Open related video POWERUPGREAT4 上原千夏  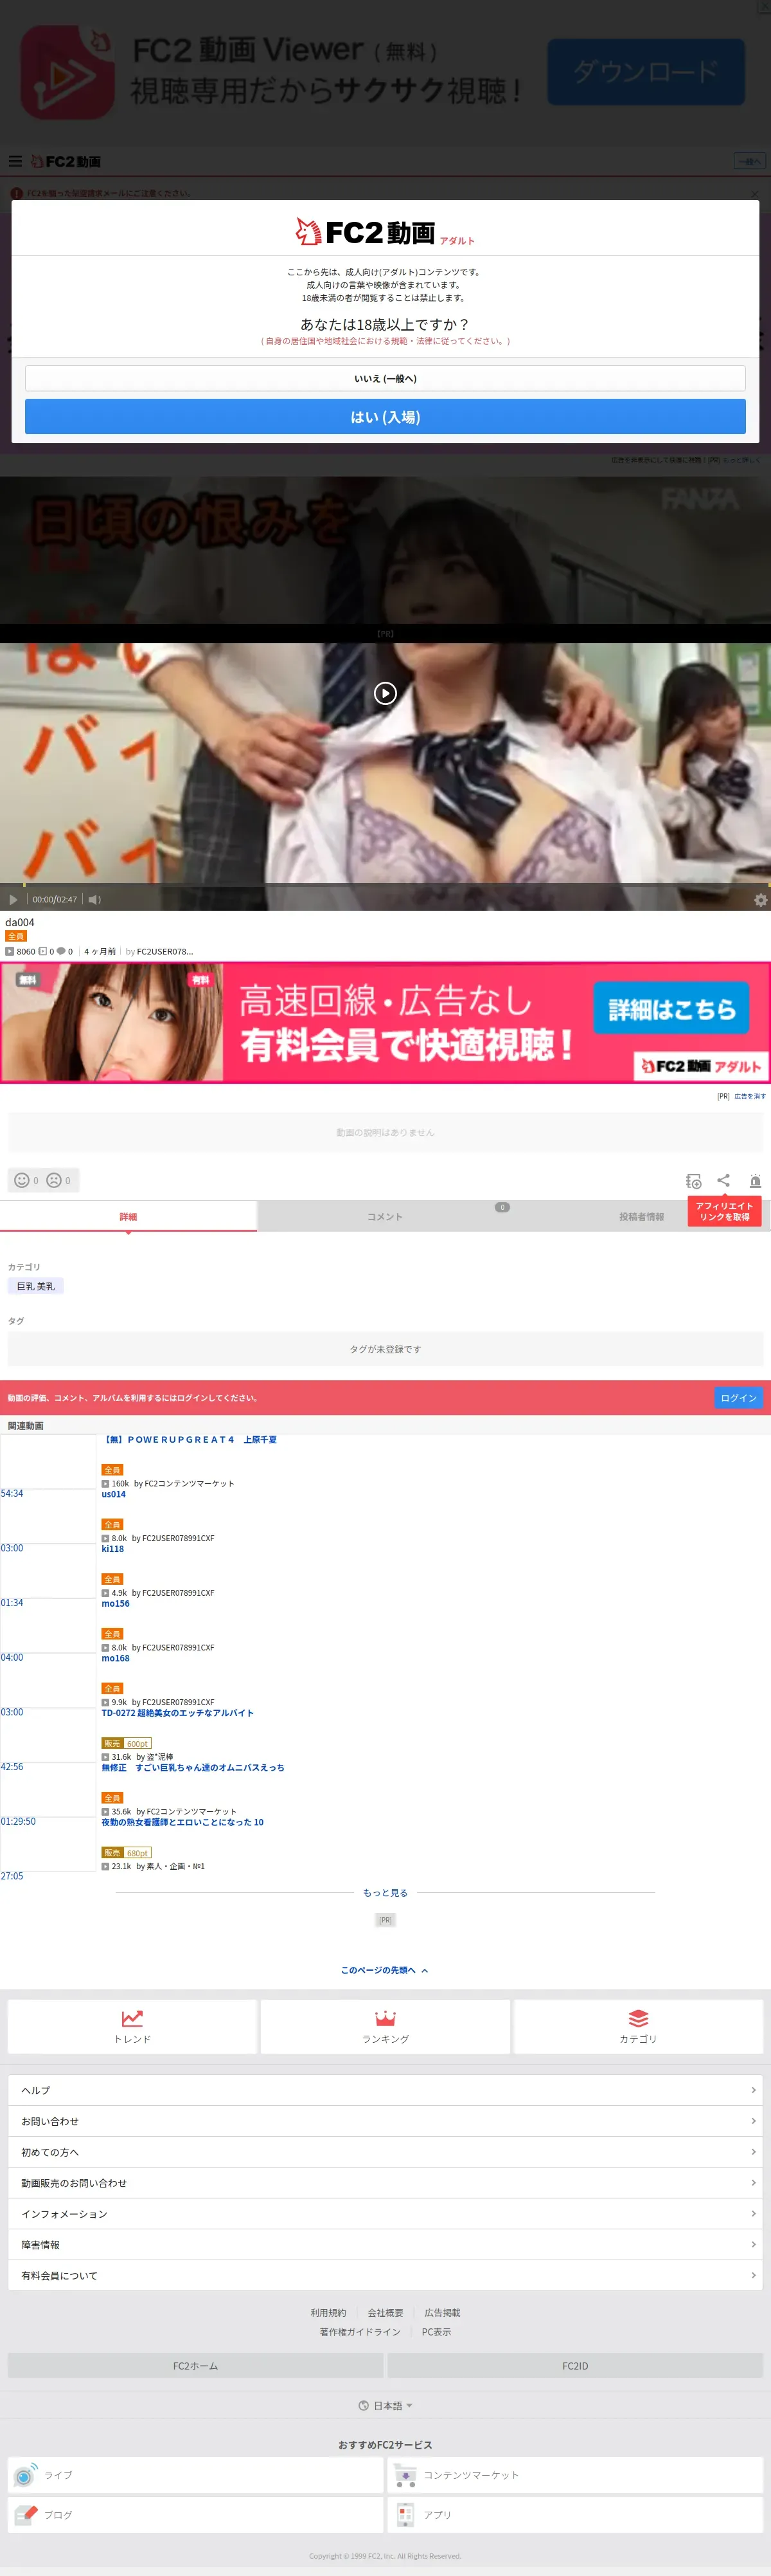(191, 1440)
